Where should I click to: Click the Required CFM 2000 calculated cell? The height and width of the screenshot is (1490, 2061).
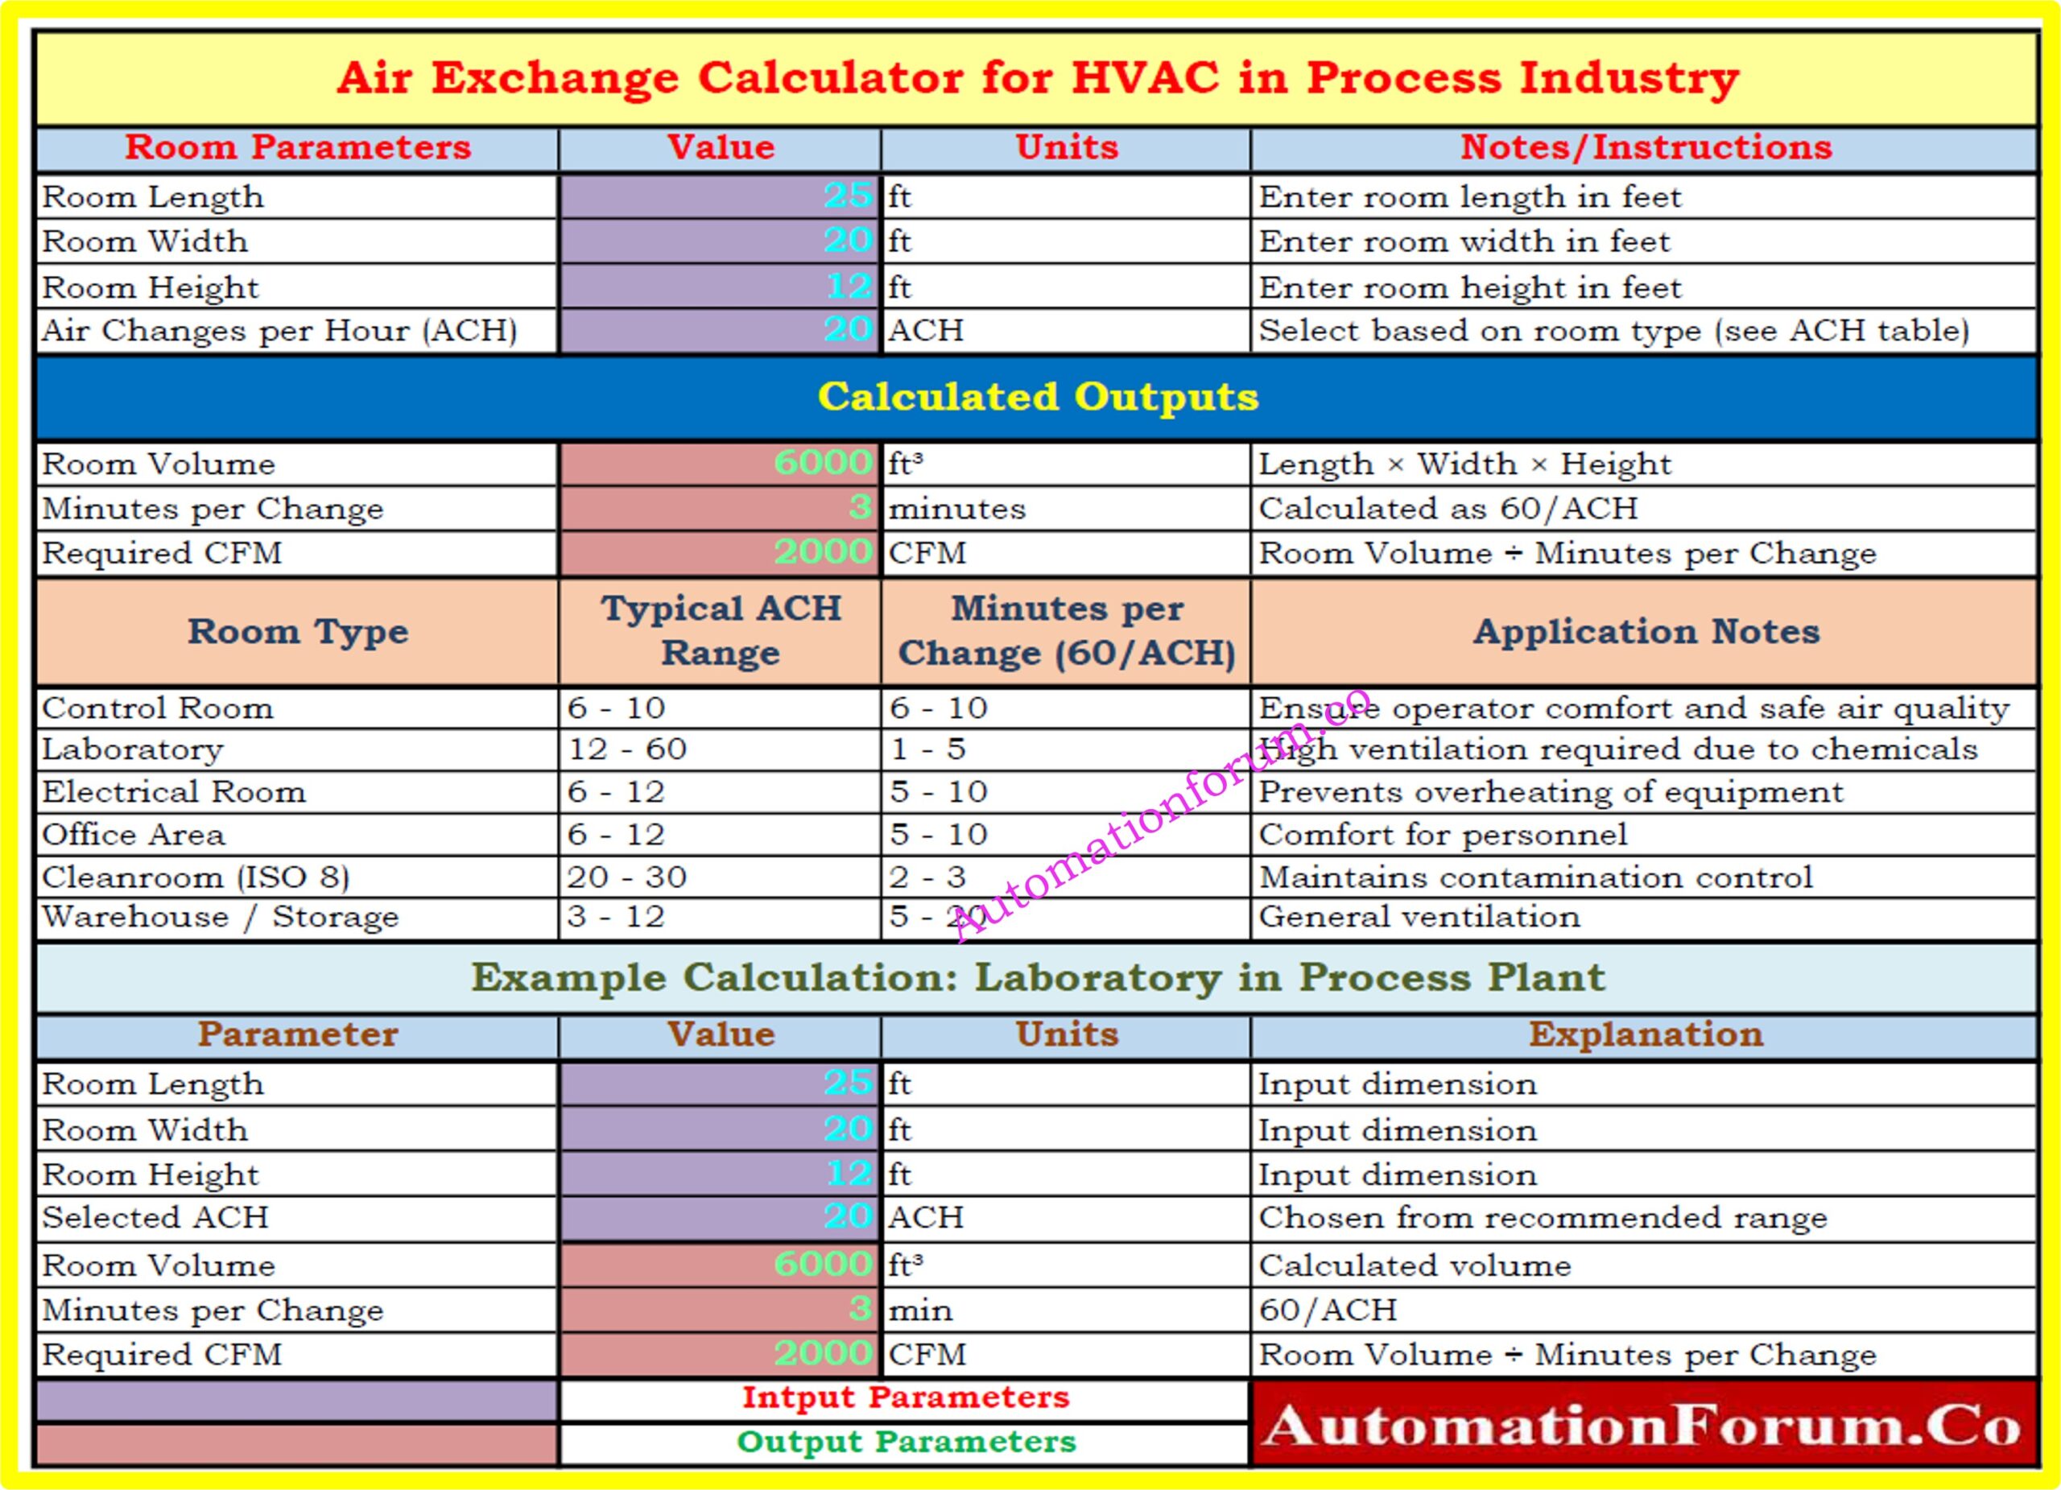coord(720,552)
